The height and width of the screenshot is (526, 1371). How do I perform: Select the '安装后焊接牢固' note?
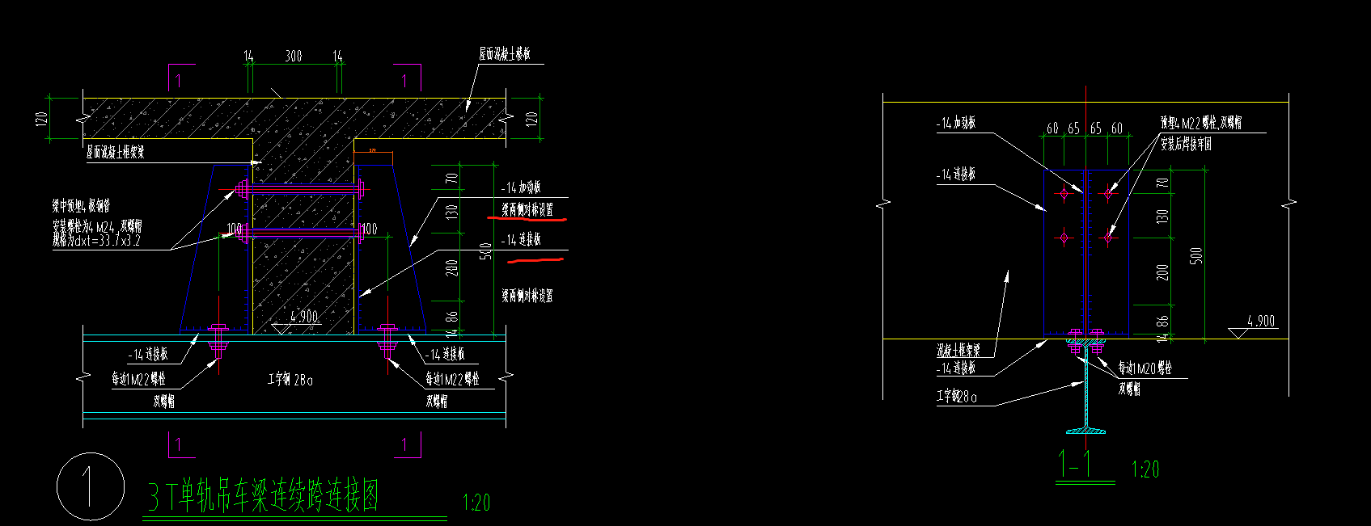(1186, 144)
